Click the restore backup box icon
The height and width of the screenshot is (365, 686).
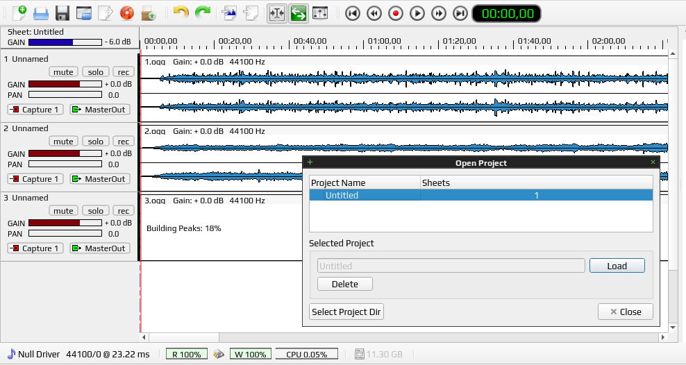(x=149, y=13)
